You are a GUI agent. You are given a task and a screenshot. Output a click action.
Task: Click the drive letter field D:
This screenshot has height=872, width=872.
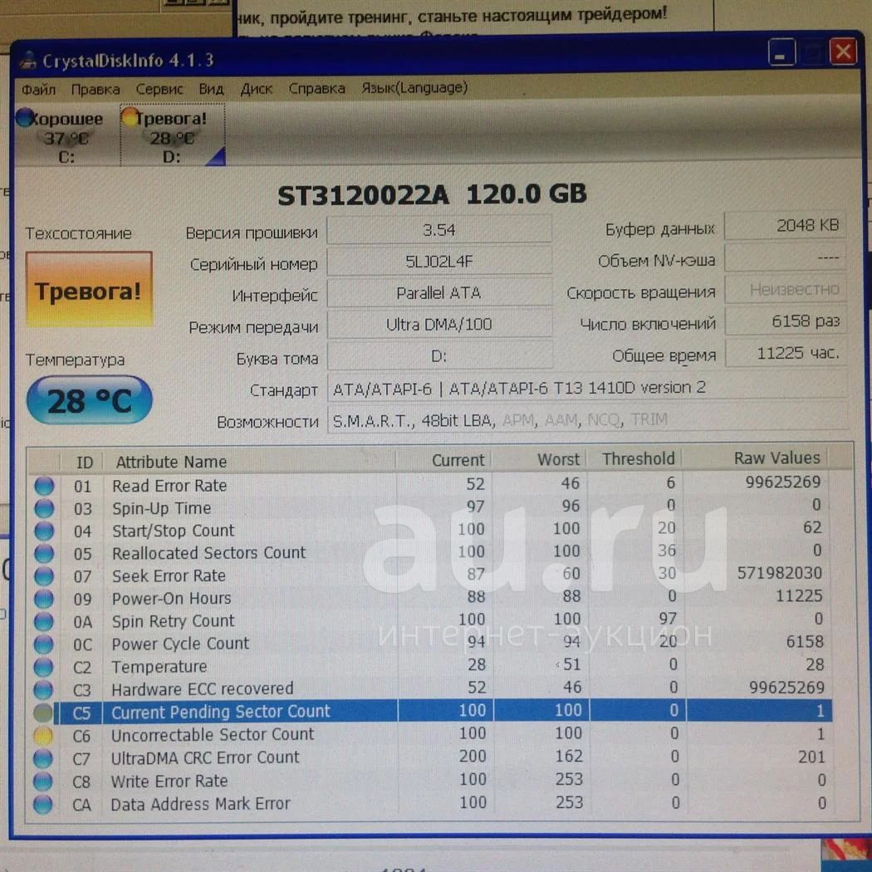click(439, 356)
